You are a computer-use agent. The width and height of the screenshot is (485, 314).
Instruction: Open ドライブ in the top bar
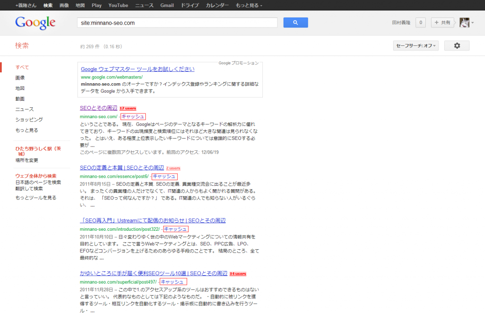189,5
